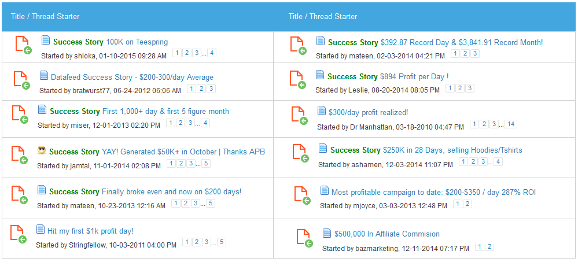Open $392.87 Record Day & $3,841.91 Record Month thread
Screen dimensions: 578x262
click(x=462, y=42)
